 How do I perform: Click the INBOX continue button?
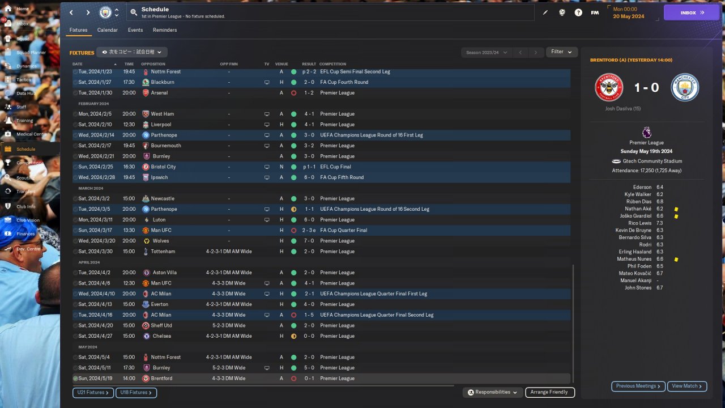tap(692, 12)
